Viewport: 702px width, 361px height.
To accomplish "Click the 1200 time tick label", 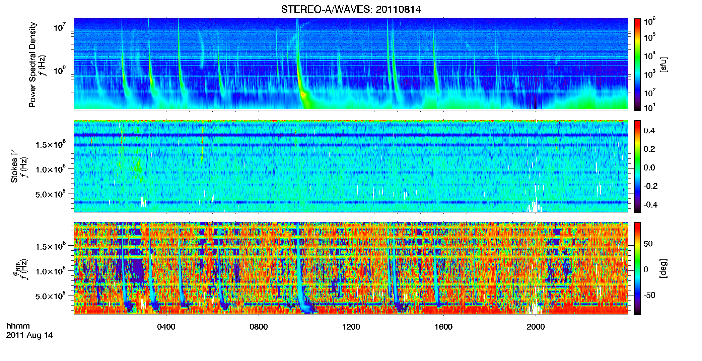I will [351, 327].
